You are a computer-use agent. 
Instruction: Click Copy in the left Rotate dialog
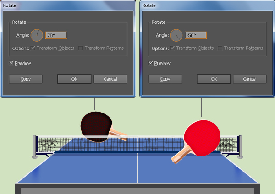(26, 79)
